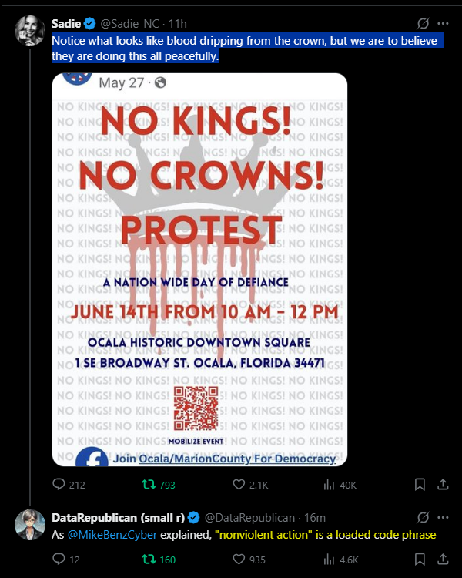The image size is (462, 578).
Task: Reply to Sadie's post
Action: [x=59, y=485]
